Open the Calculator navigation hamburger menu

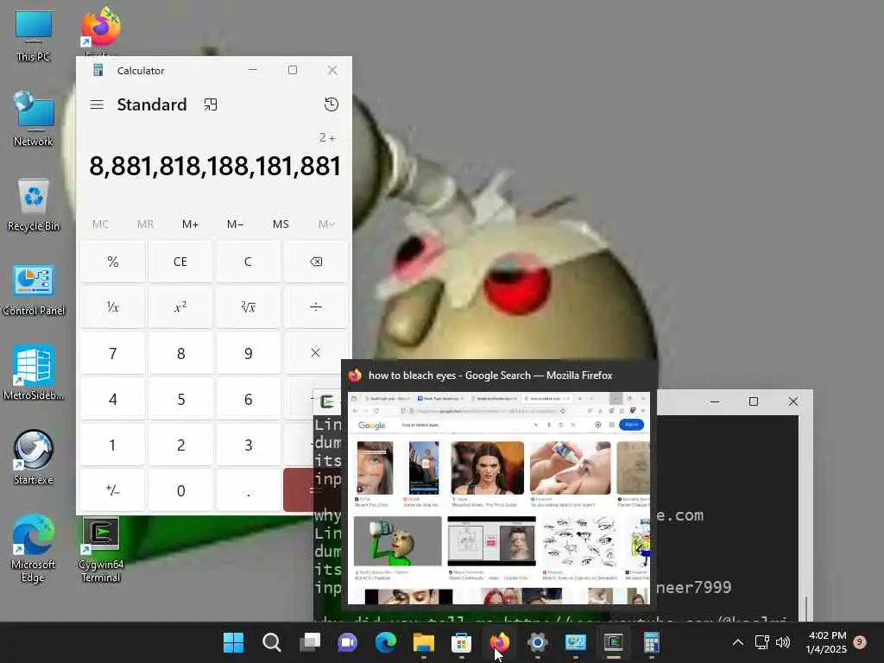pyautogui.click(x=97, y=104)
